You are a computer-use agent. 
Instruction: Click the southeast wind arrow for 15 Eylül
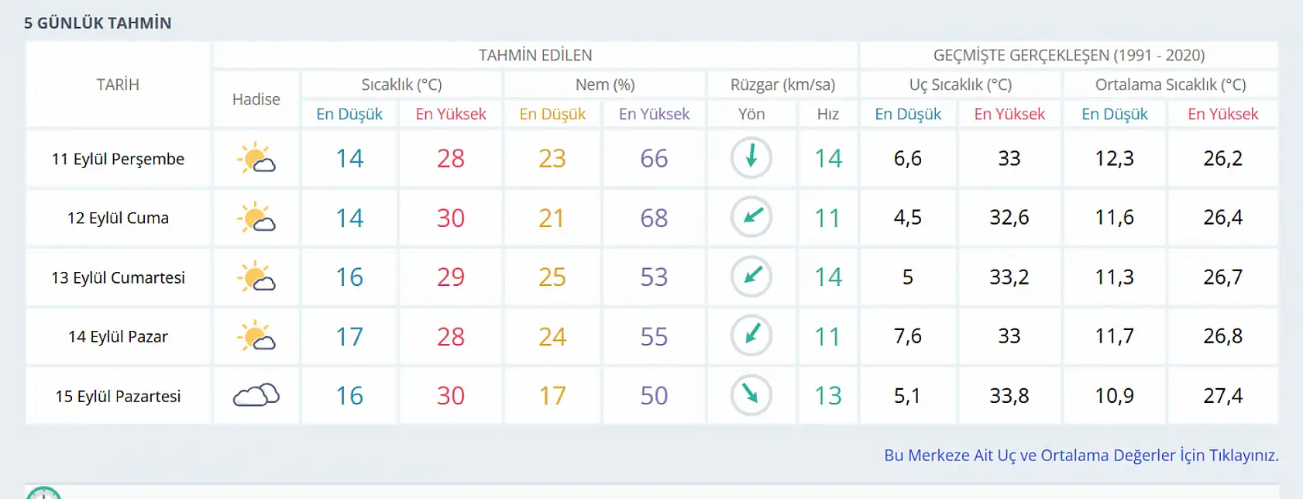click(x=751, y=395)
